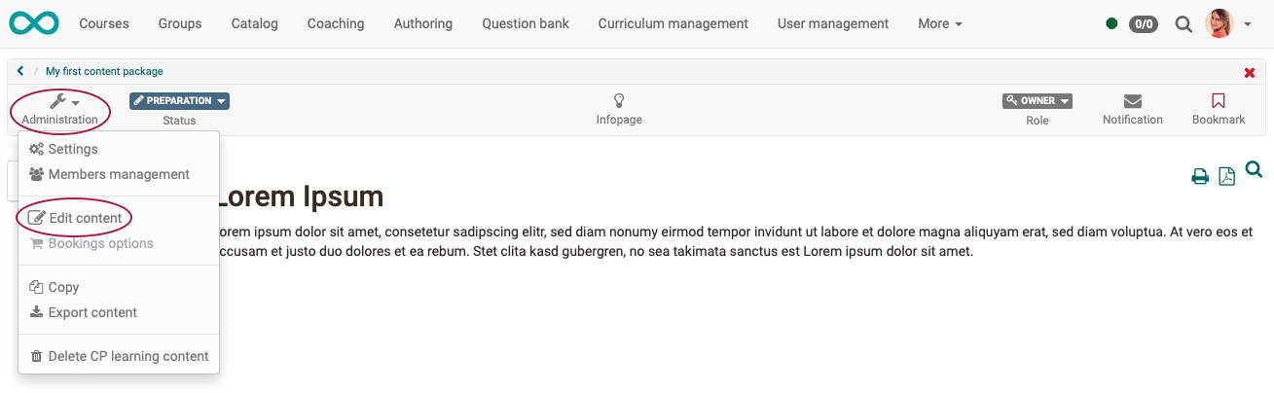Open the search magnifier in top navigation
This screenshot has height=393, width=1274.
pos(1183,24)
